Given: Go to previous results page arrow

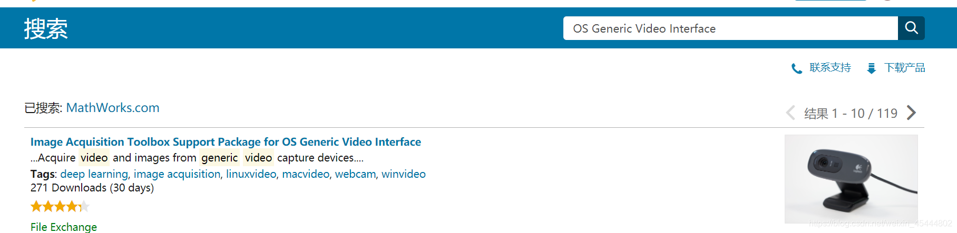Looking at the screenshot, I should click(x=790, y=113).
